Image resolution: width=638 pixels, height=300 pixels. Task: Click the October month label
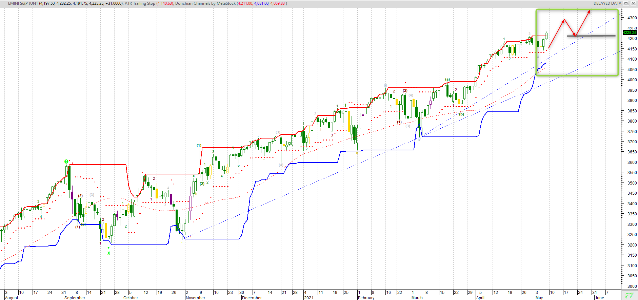tap(131, 298)
